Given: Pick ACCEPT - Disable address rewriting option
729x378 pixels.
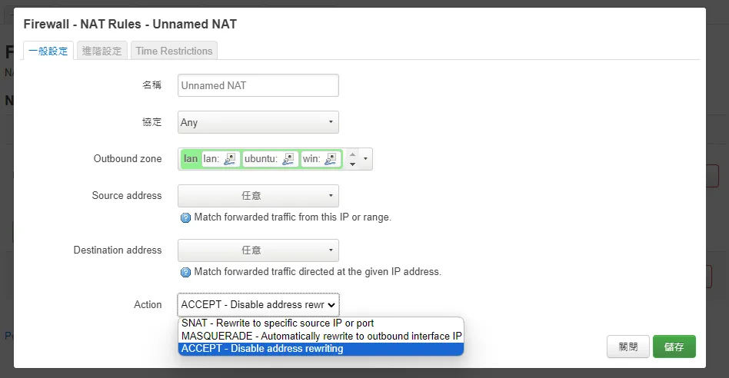Looking at the screenshot, I should [262, 349].
